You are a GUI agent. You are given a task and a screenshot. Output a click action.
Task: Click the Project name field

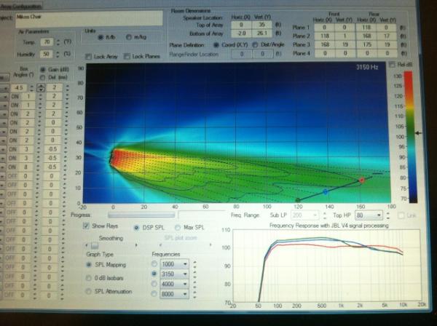pos(89,19)
